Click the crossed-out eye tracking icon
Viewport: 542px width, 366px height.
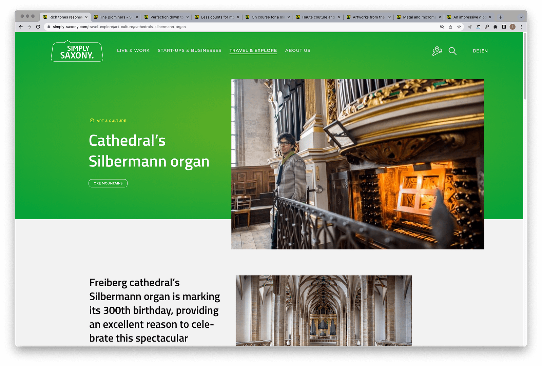tap(442, 27)
